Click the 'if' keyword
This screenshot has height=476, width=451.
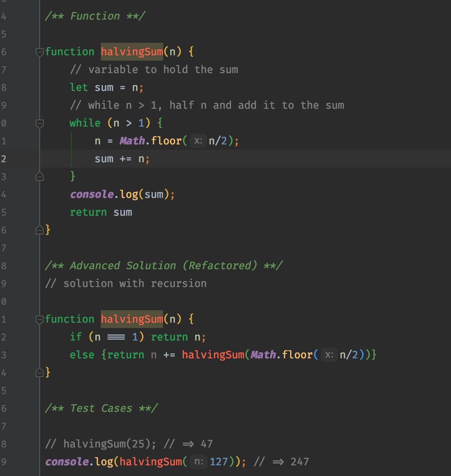pos(76,337)
